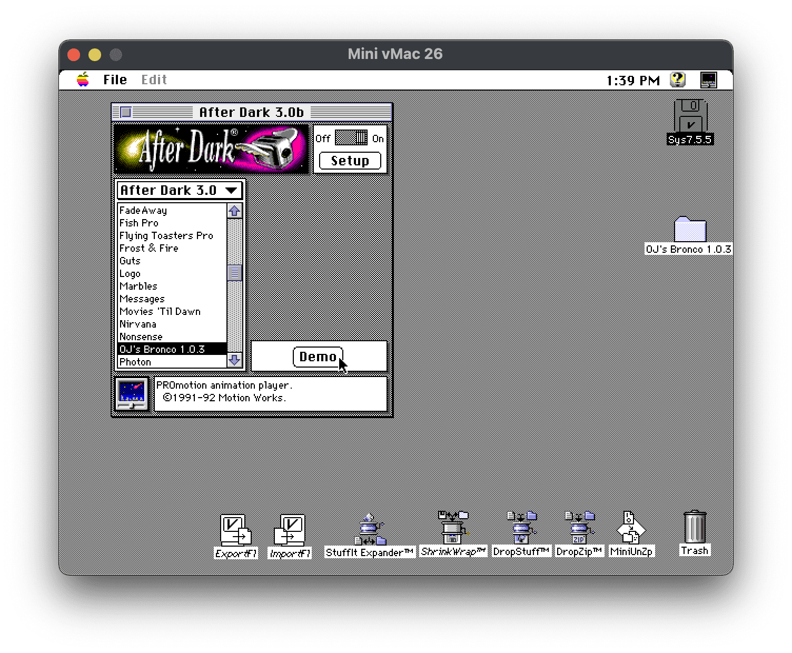Open the Apple menu
The image size is (792, 653).
click(83, 80)
